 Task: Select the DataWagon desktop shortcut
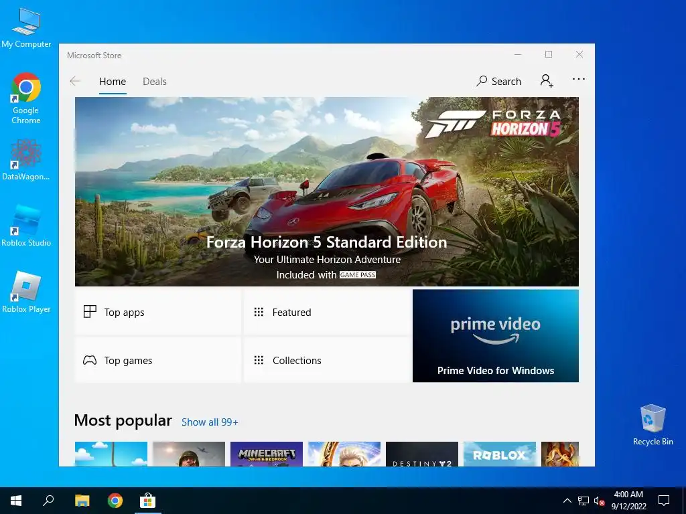tap(26, 160)
